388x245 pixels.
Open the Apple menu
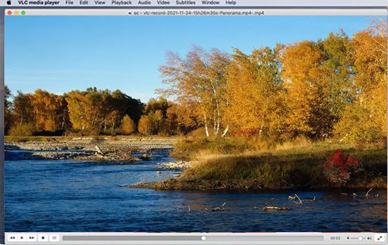pyautogui.click(x=8, y=3)
